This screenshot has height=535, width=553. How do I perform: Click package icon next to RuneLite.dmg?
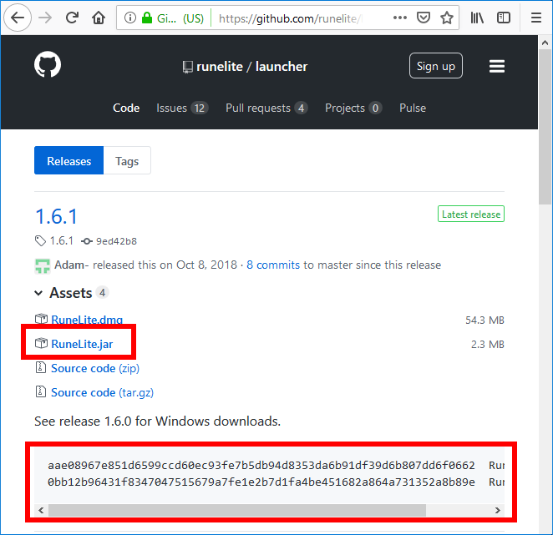click(41, 319)
